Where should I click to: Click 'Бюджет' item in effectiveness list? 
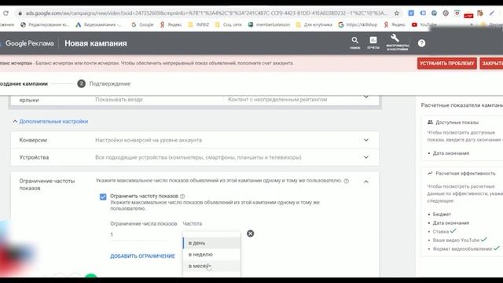[x=442, y=215]
